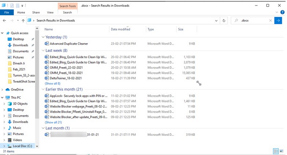The image size is (287, 155).
Task: Click the New folder quick access icon
Action: (x=17, y=6)
